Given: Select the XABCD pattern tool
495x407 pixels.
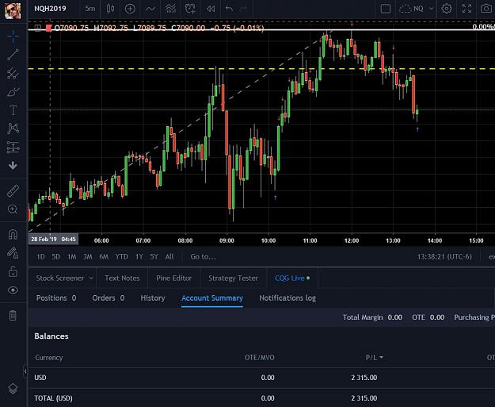Looking at the screenshot, I should [13, 129].
